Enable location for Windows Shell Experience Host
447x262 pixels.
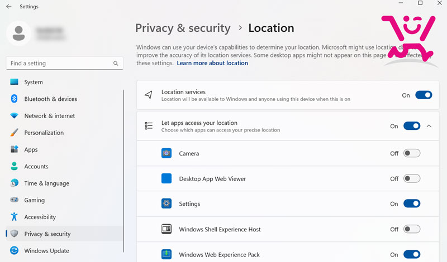412,229
